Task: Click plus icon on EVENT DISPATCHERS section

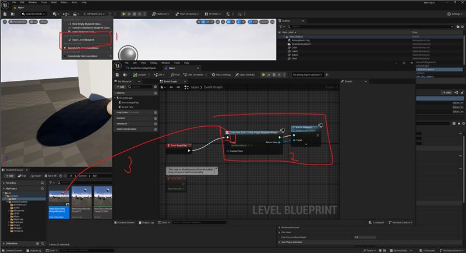Action: coord(155,129)
